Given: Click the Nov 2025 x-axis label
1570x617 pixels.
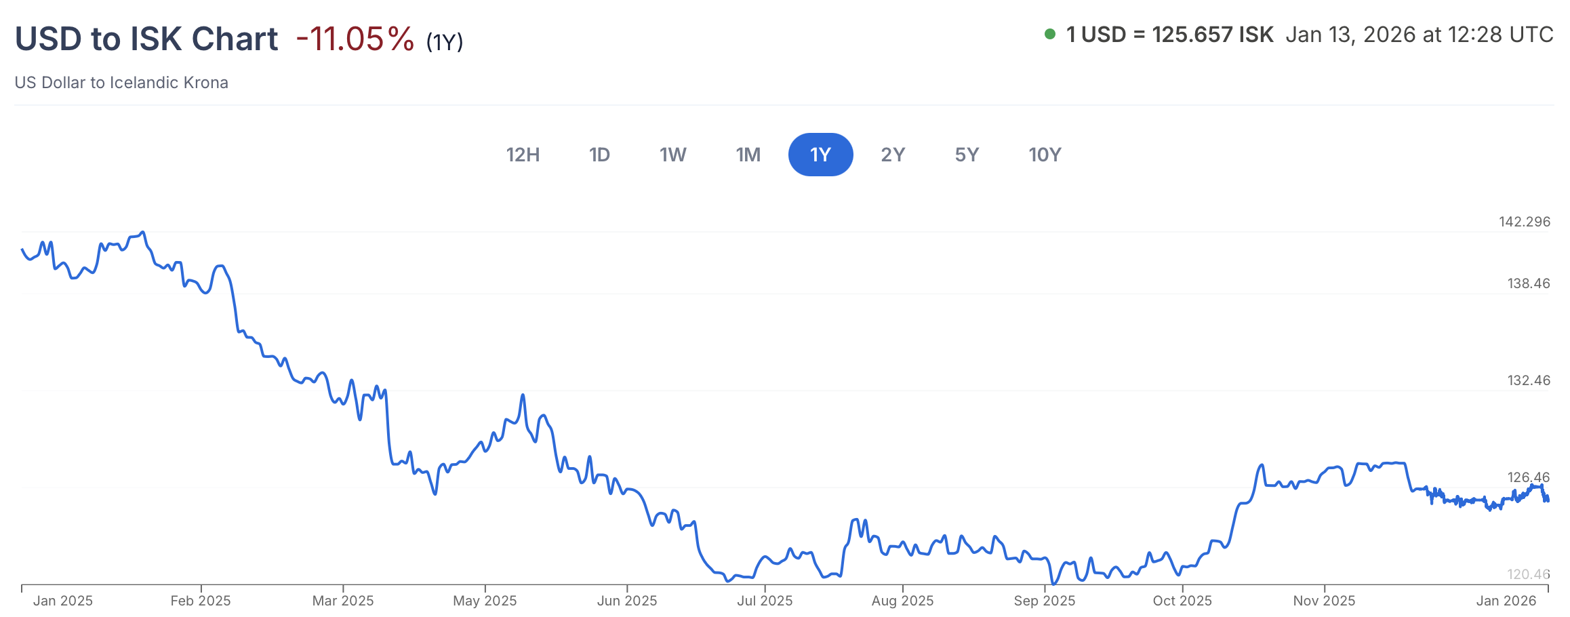Looking at the screenshot, I should tap(1324, 601).
